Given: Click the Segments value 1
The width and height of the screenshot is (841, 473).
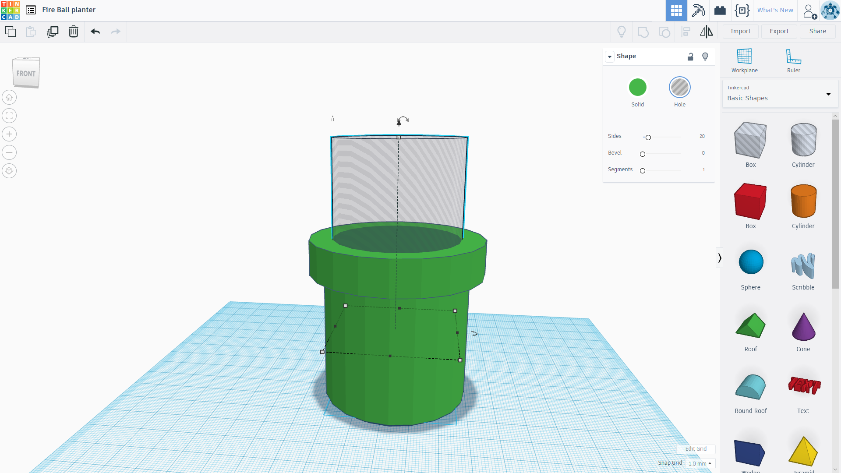Looking at the screenshot, I should pyautogui.click(x=704, y=169).
